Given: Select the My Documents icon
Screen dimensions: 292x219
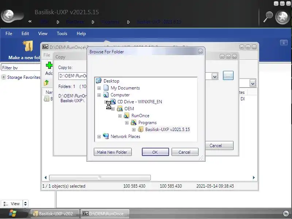Looking at the screenshot, I should click(106, 88).
